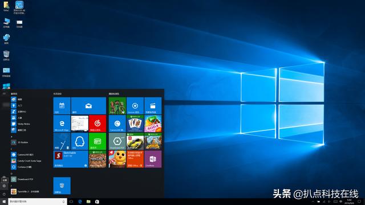Open the white screenshot thumbnail tile
Viewport: 365px width, 205px height.
80,124
